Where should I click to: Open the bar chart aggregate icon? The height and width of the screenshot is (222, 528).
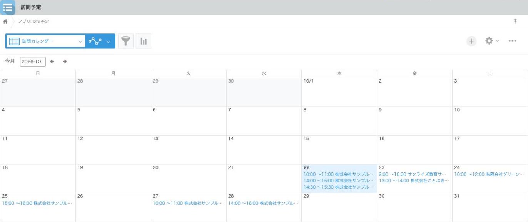click(144, 41)
